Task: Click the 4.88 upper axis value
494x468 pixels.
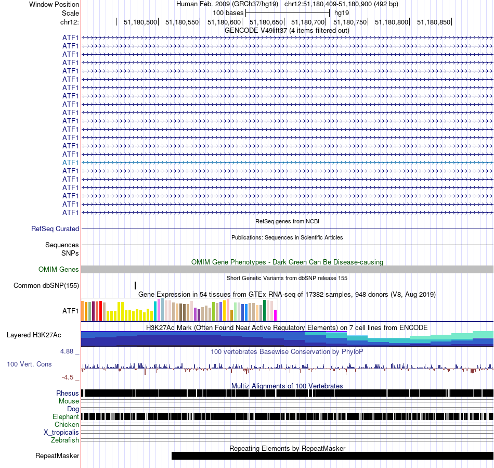Action: [67, 351]
